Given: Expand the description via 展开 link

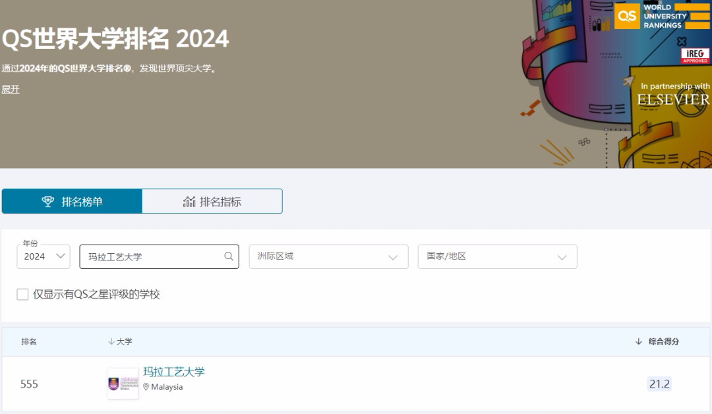Looking at the screenshot, I should (x=12, y=88).
